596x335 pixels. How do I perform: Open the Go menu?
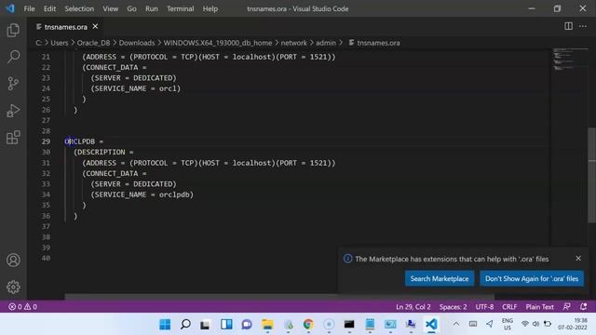click(131, 8)
